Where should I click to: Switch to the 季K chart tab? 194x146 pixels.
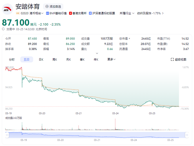pyautogui.click(x=82, y=60)
